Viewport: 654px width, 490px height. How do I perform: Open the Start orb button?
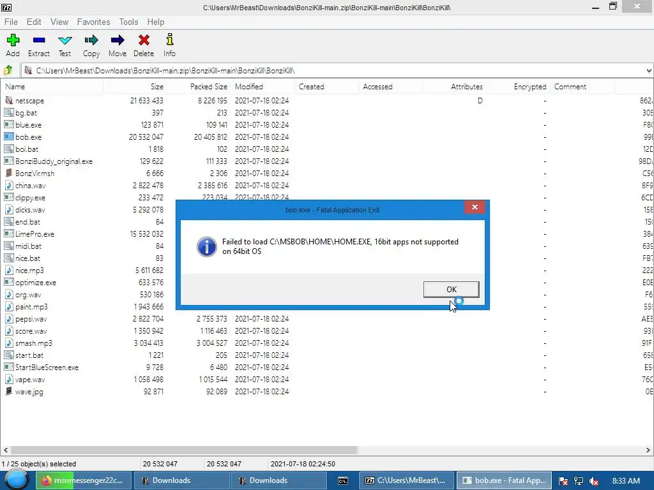[x=17, y=480]
